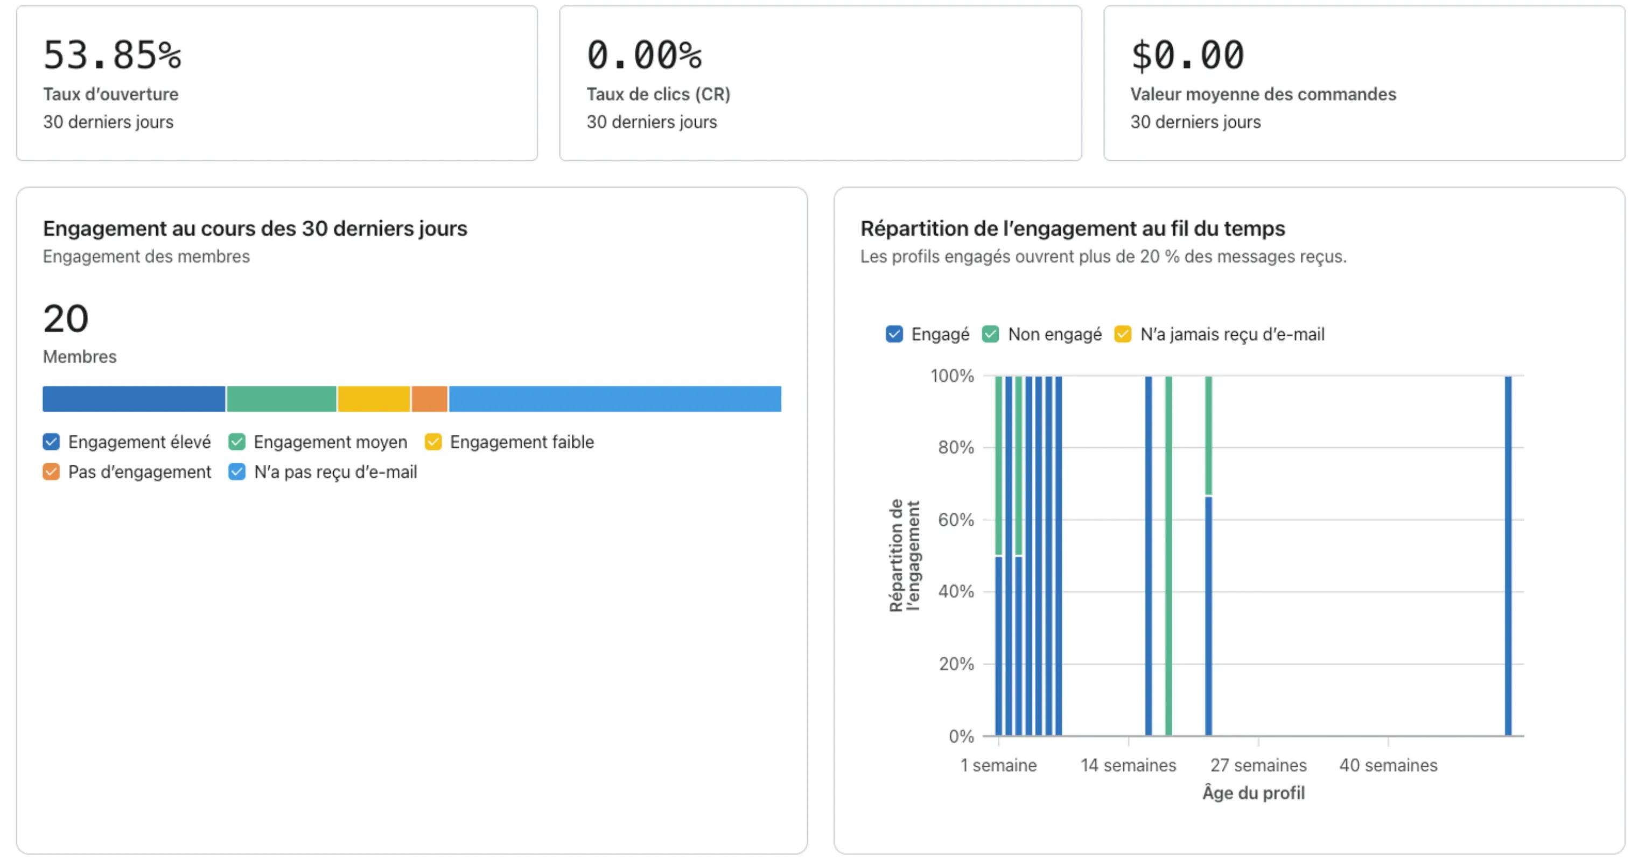Toggle N'a pas reçu d'e-mail checkbox
This screenshot has width=1631, height=861.
[237, 472]
